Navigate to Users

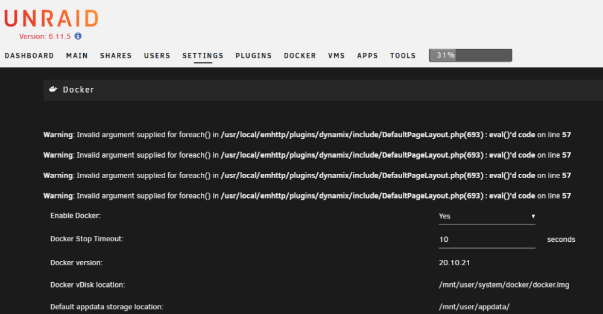point(157,56)
